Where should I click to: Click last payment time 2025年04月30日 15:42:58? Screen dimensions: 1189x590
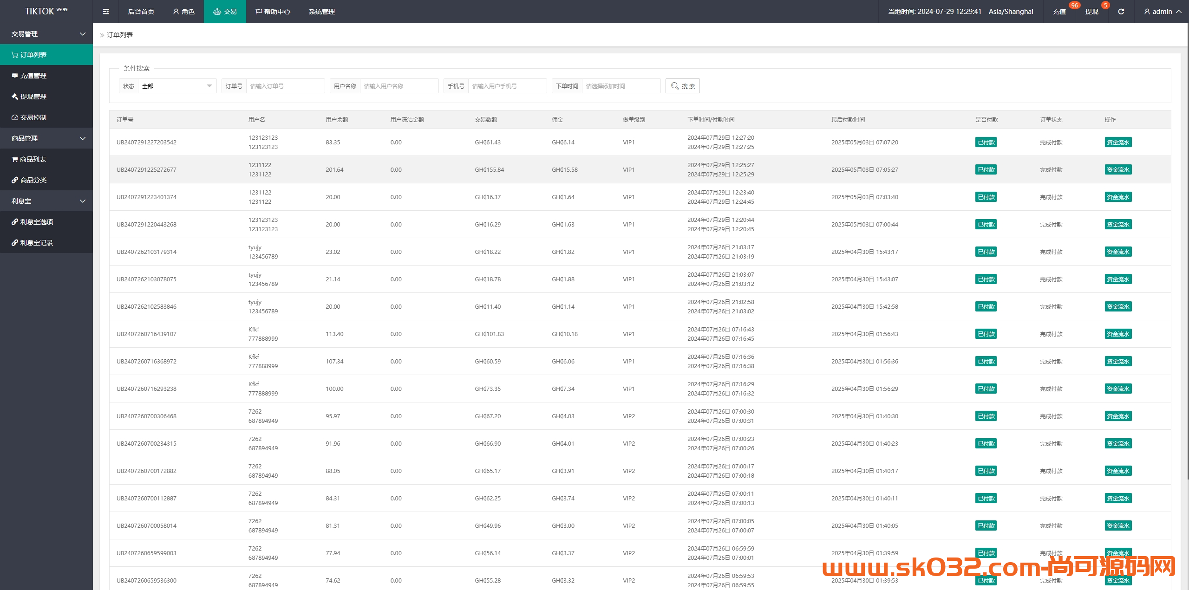click(x=864, y=306)
